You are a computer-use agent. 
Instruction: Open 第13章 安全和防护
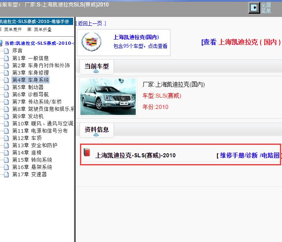[35, 145]
